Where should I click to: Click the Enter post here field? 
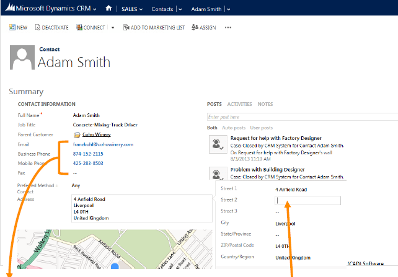pos(302,117)
